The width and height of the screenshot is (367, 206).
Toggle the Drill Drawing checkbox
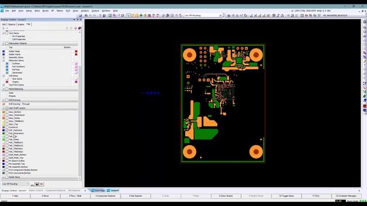pyautogui.click(x=7, y=100)
